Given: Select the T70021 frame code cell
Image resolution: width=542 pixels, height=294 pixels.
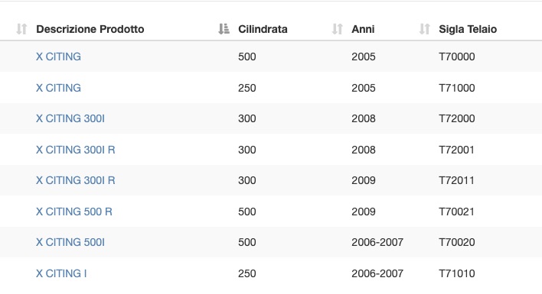Looking at the screenshot, I should click(x=456, y=212).
